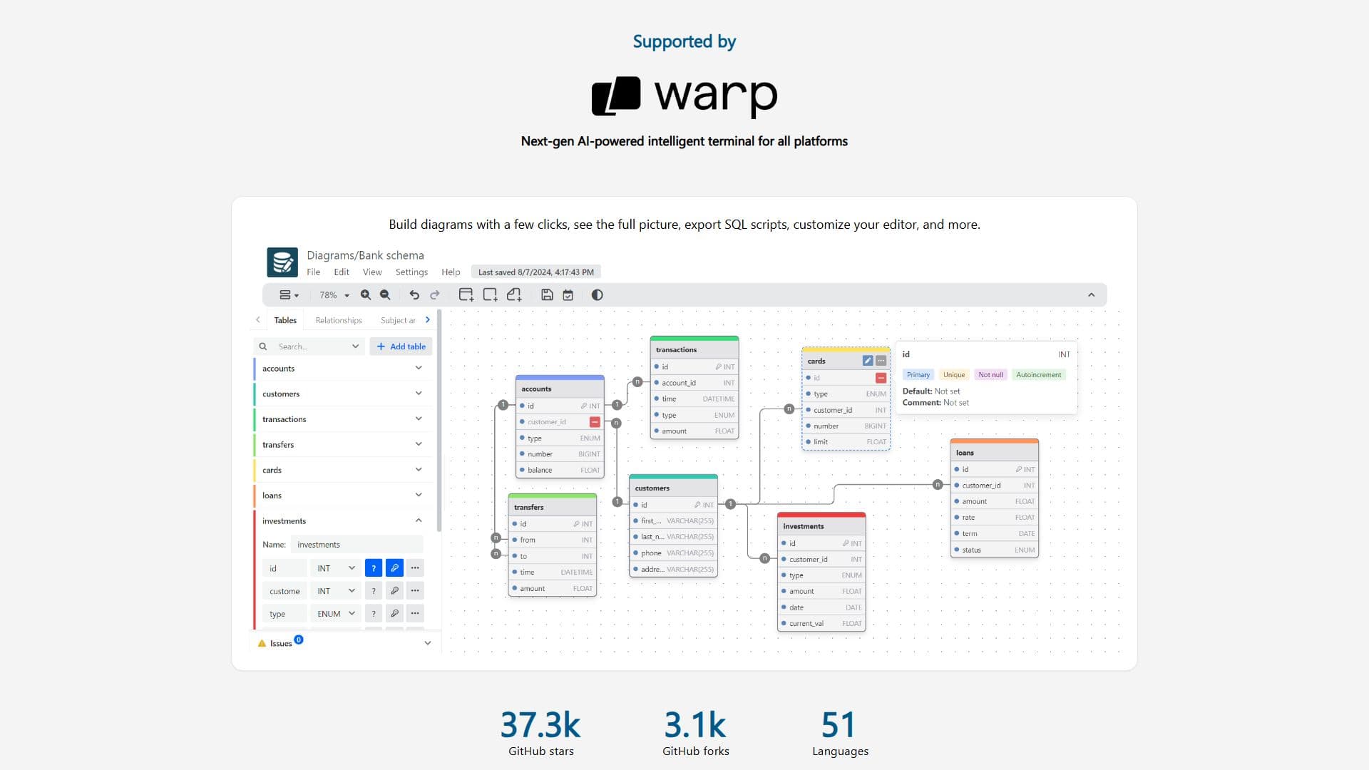Click the red minus on accounts customer_id
1369x770 pixels.
pos(595,422)
